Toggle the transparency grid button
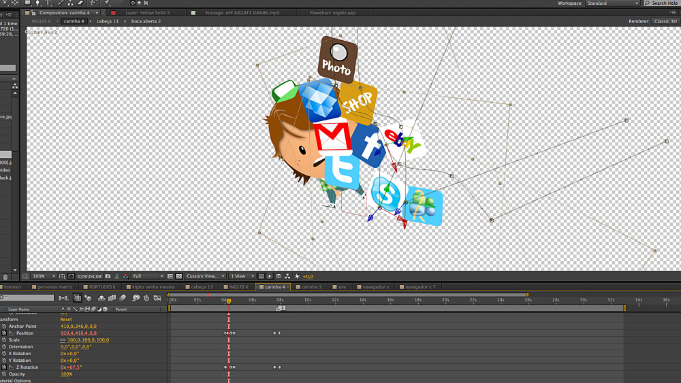The image size is (681, 383). (x=179, y=276)
